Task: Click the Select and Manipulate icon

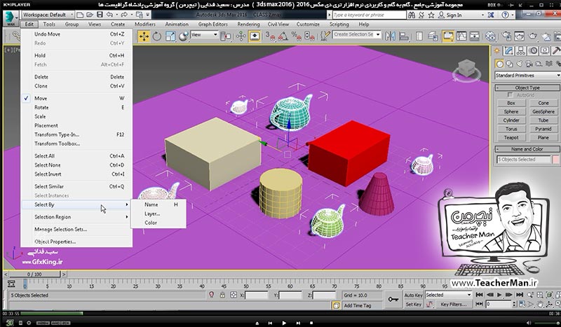Action: (241, 36)
